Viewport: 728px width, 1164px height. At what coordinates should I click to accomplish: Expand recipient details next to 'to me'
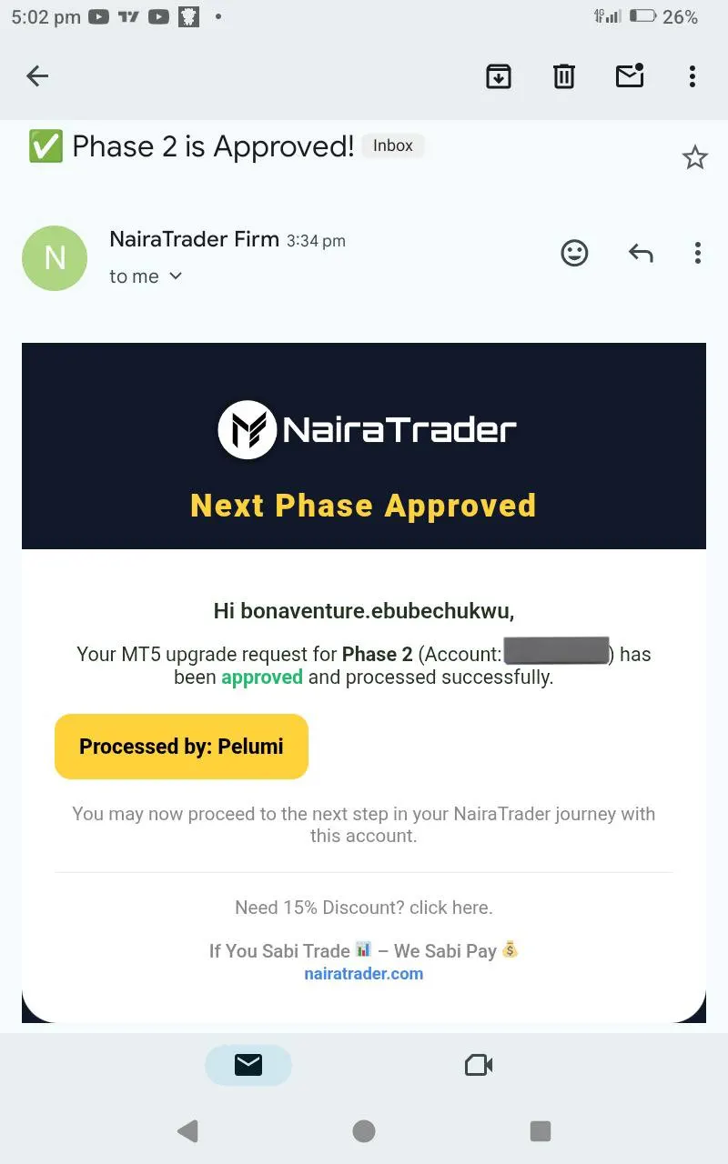click(x=176, y=276)
